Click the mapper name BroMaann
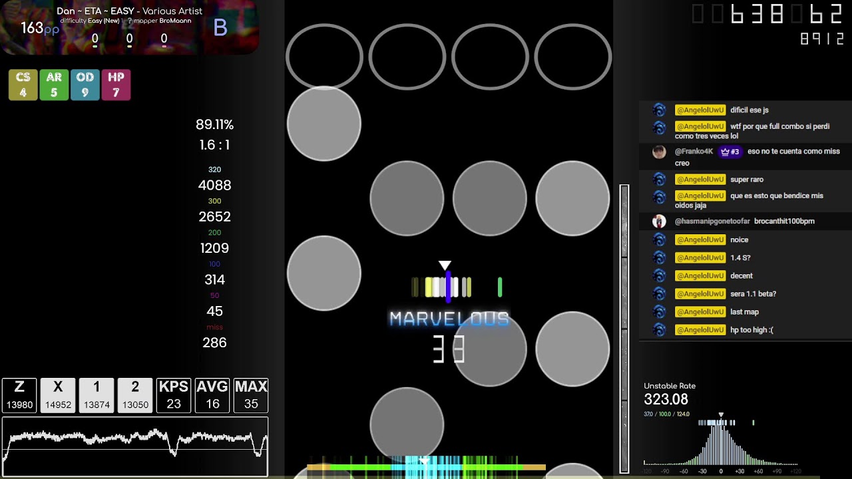This screenshot has height=479, width=852. click(175, 21)
